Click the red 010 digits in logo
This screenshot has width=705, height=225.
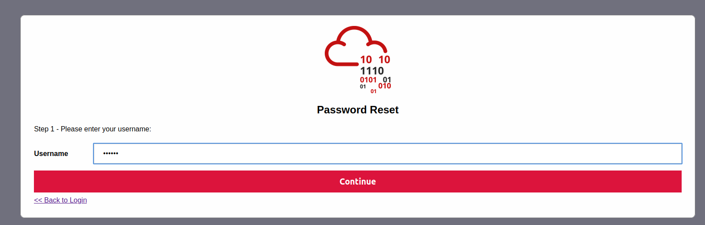[x=385, y=86]
